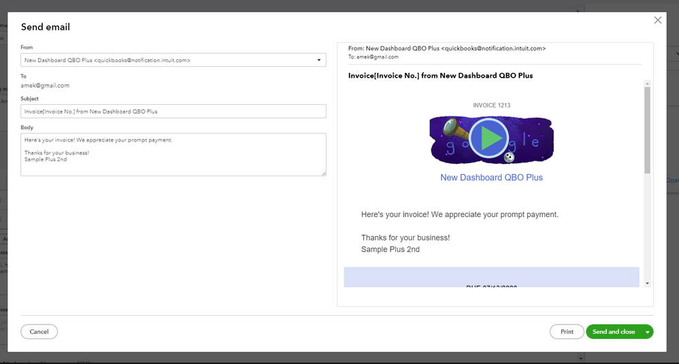Click the preview From header line
This screenshot has height=364, width=679.
(447, 48)
